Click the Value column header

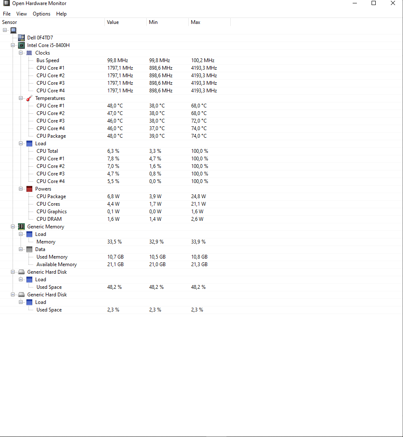125,22
